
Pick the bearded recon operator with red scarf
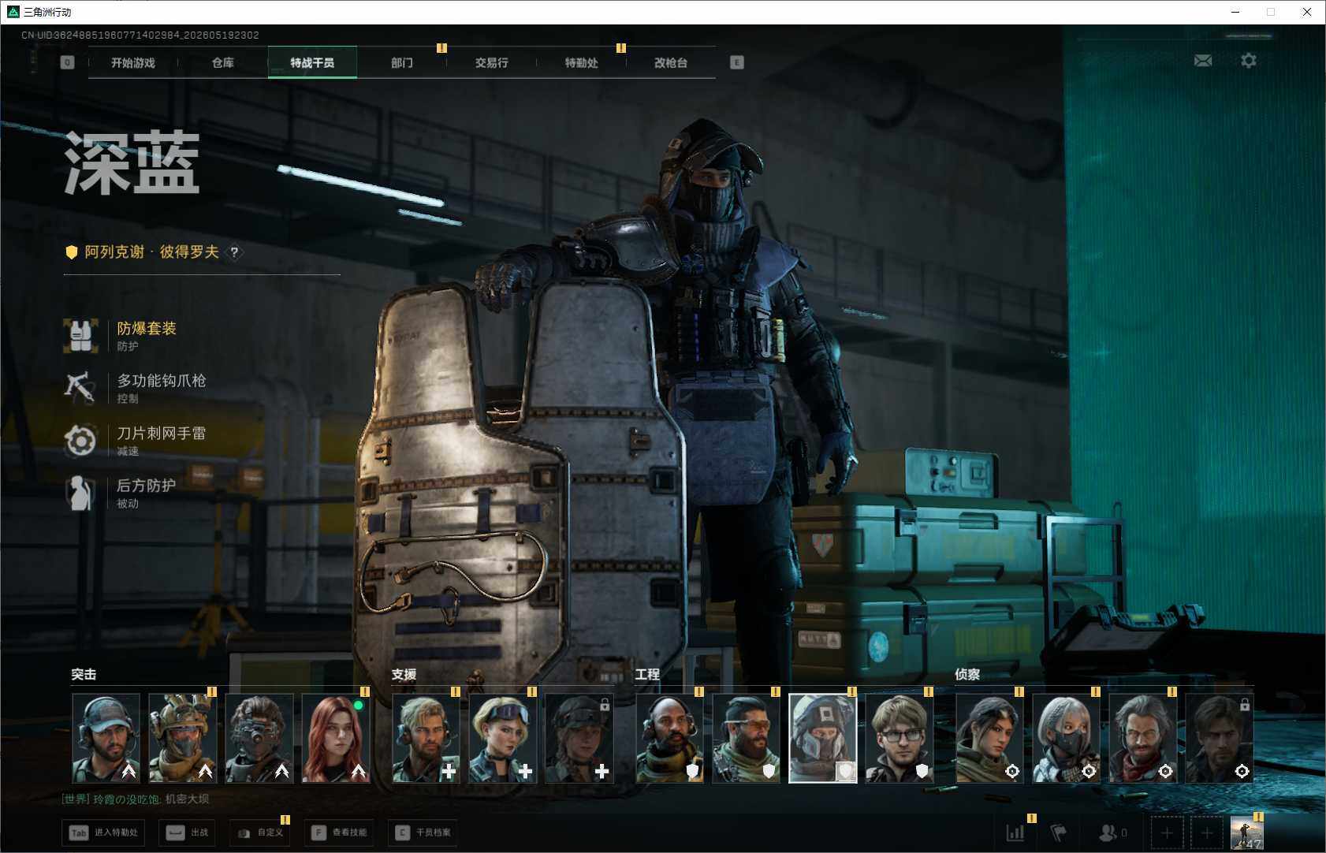[1142, 738]
